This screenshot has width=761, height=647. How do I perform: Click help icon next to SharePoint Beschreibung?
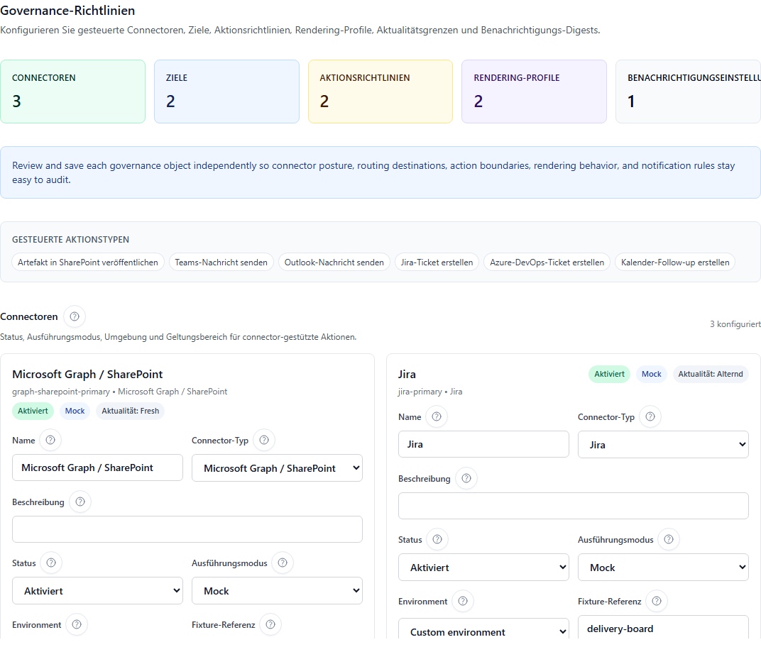tap(80, 502)
